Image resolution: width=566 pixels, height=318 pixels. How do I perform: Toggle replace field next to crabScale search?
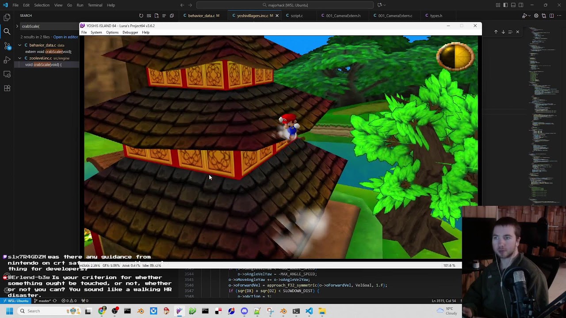tap(17, 26)
